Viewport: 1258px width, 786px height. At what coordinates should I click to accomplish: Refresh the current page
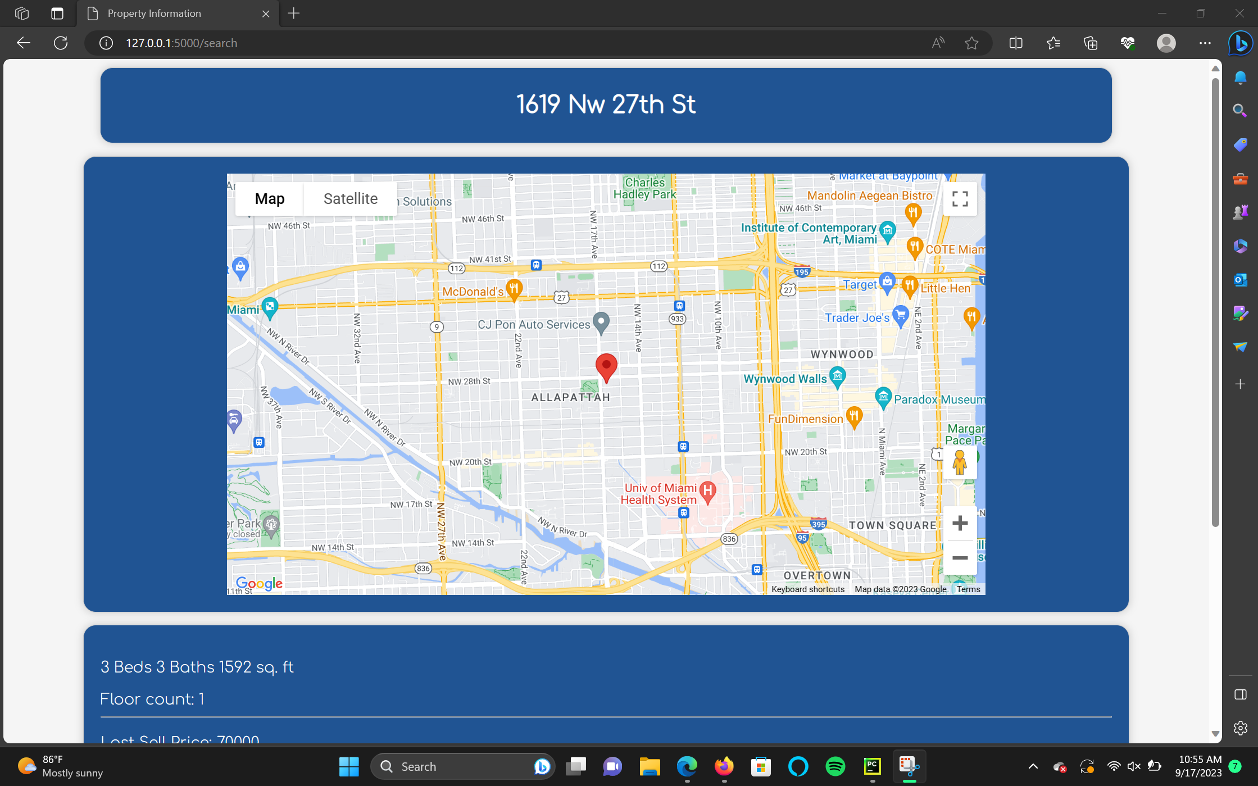pos(61,43)
